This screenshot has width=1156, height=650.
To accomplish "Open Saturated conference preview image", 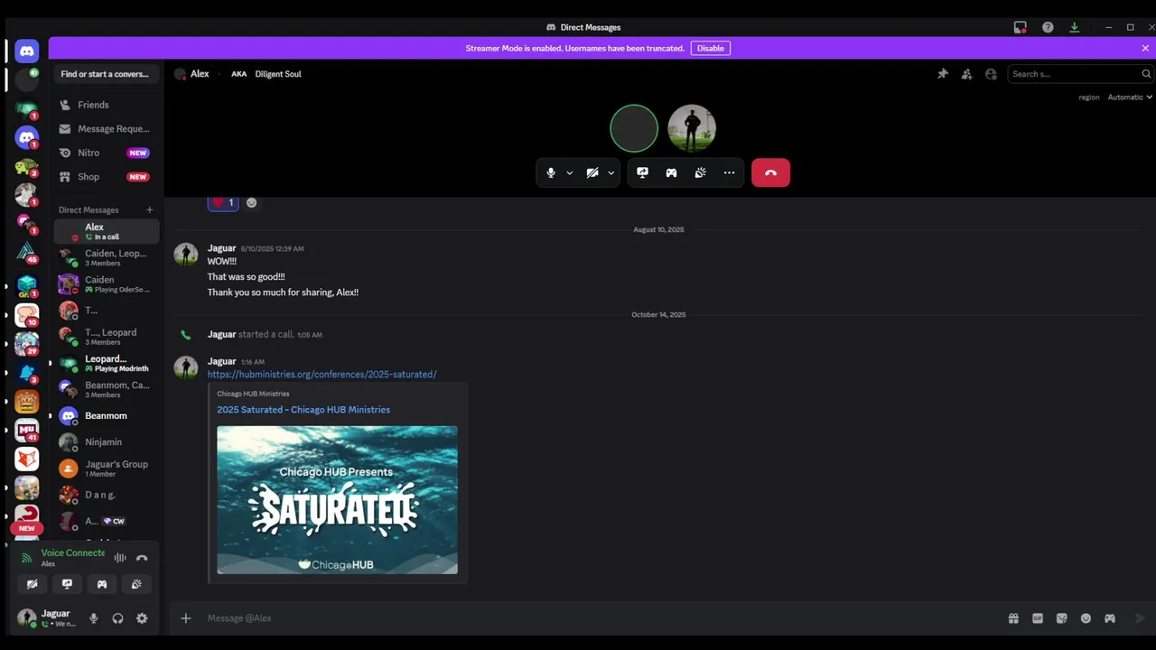I will coord(337,500).
